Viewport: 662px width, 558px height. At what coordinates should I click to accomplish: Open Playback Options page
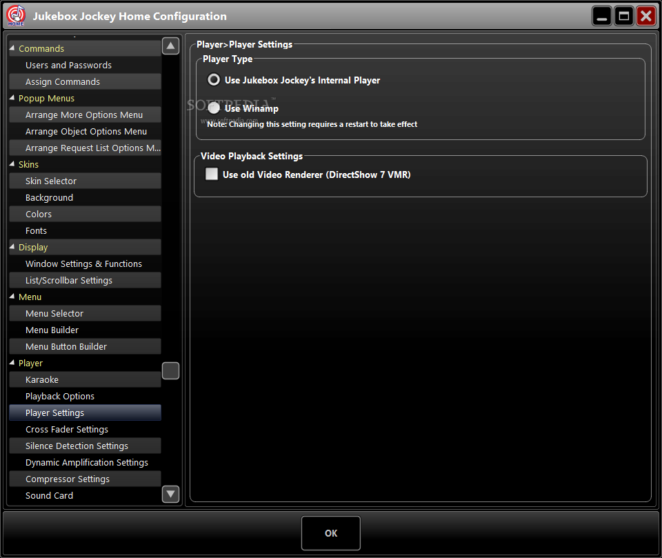(x=86, y=396)
